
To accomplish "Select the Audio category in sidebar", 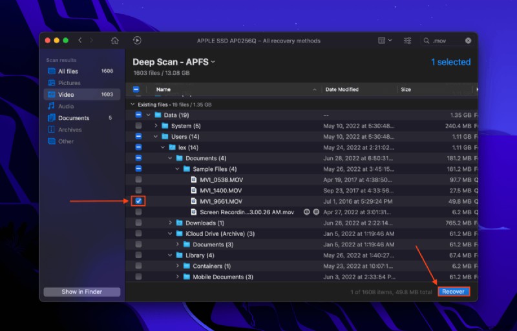I will point(66,106).
